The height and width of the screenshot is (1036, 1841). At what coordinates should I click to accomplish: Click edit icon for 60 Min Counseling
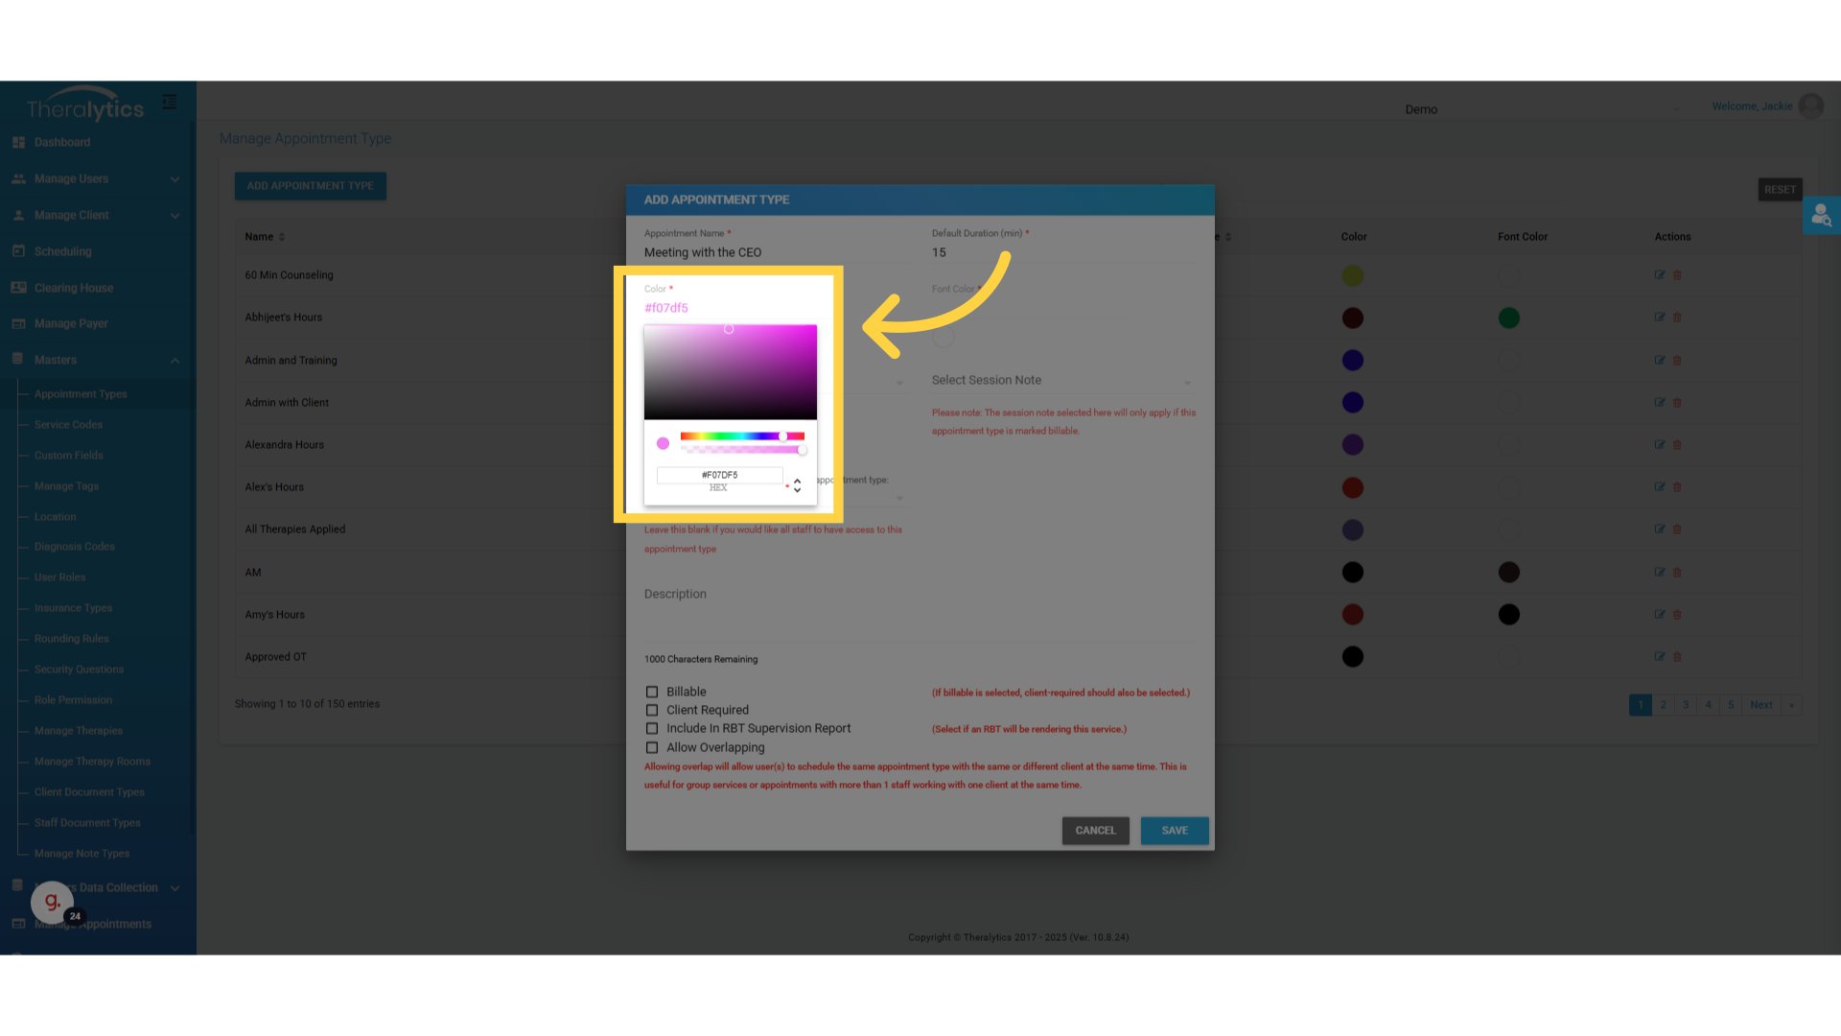coord(1659,275)
